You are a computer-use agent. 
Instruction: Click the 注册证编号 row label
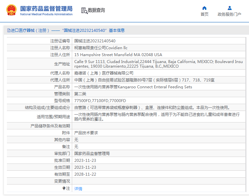60,41
